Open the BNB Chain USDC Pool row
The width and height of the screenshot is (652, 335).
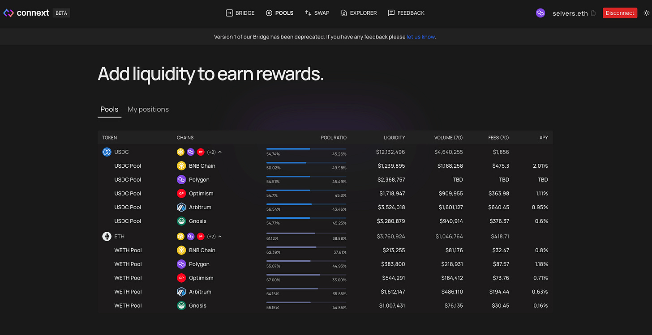pos(325,166)
